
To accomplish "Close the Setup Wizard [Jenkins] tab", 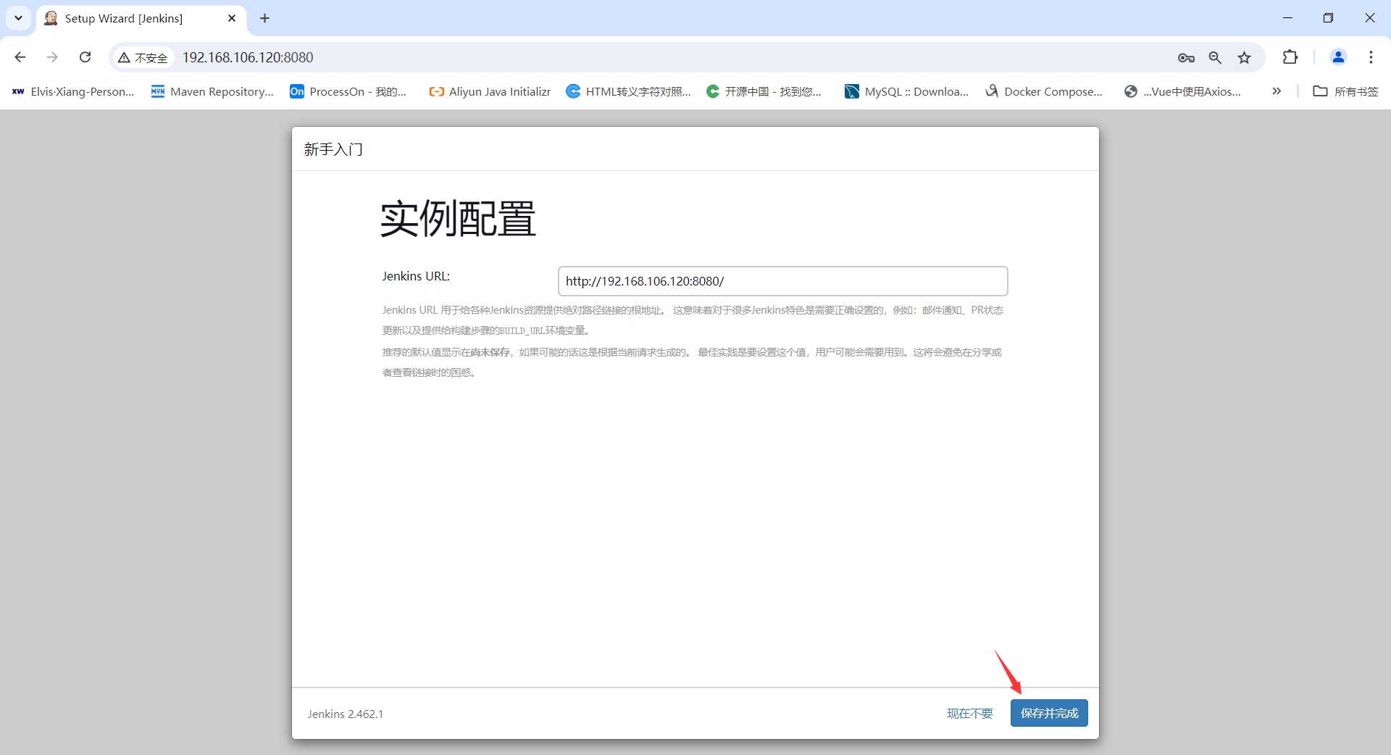I will 232,18.
